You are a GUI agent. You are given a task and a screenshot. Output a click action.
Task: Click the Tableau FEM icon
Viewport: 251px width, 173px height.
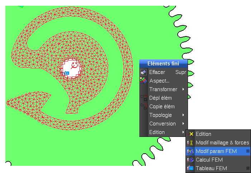[190, 168]
